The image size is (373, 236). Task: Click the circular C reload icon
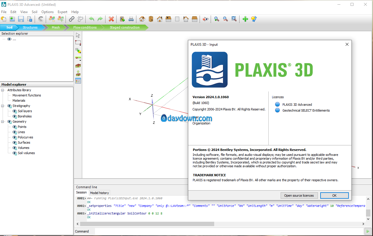pyautogui.click(x=41, y=19)
